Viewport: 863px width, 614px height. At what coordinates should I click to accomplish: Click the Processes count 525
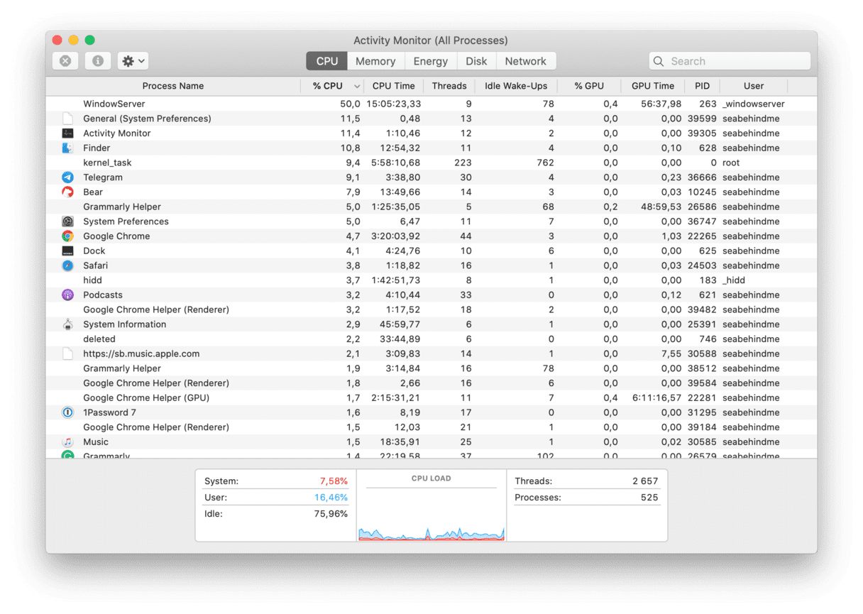click(649, 498)
